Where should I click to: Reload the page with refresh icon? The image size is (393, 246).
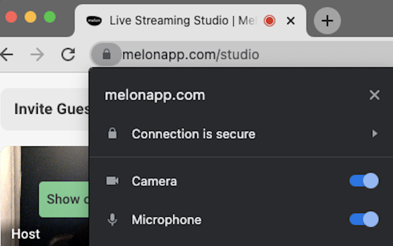coord(68,54)
